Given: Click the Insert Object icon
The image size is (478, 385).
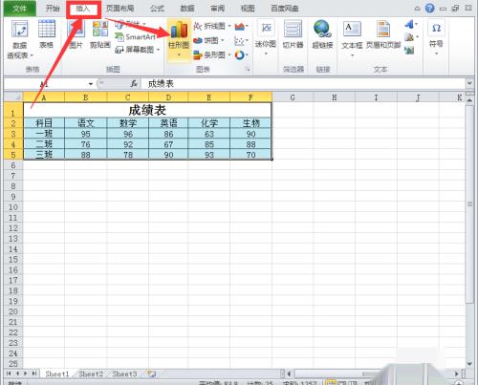Looking at the screenshot, I should (409, 50).
